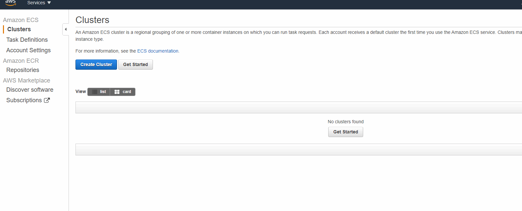Image resolution: width=522 pixels, height=211 pixels.
Task: Click the external link icon beside Subscriptions
Action: [47, 100]
